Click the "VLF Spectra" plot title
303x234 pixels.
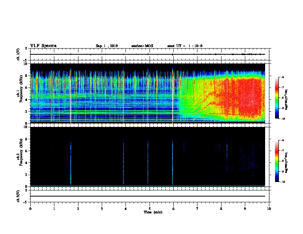(43, 46)
